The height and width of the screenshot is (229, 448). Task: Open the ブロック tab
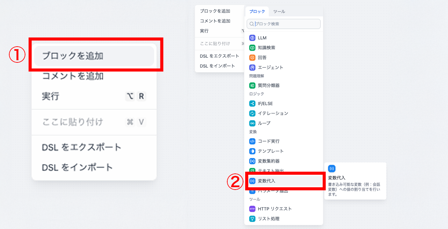pyautogui.click(x=257, y=11)
